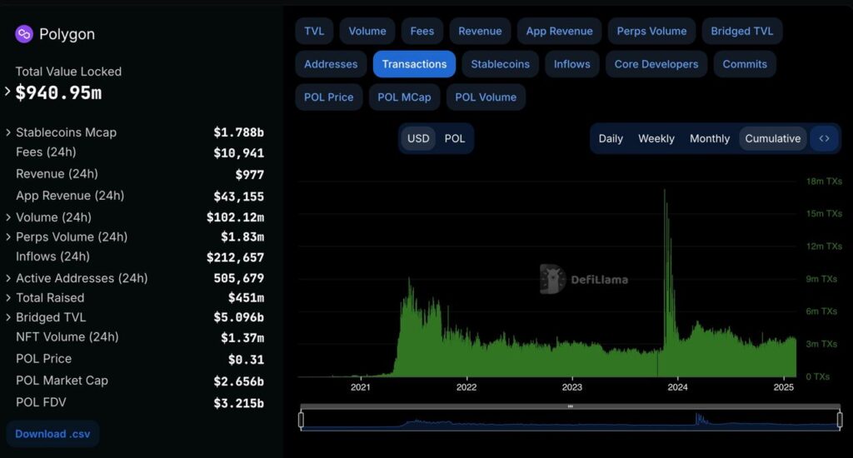Toggle the TVL chart metric

tap(314, 31)
